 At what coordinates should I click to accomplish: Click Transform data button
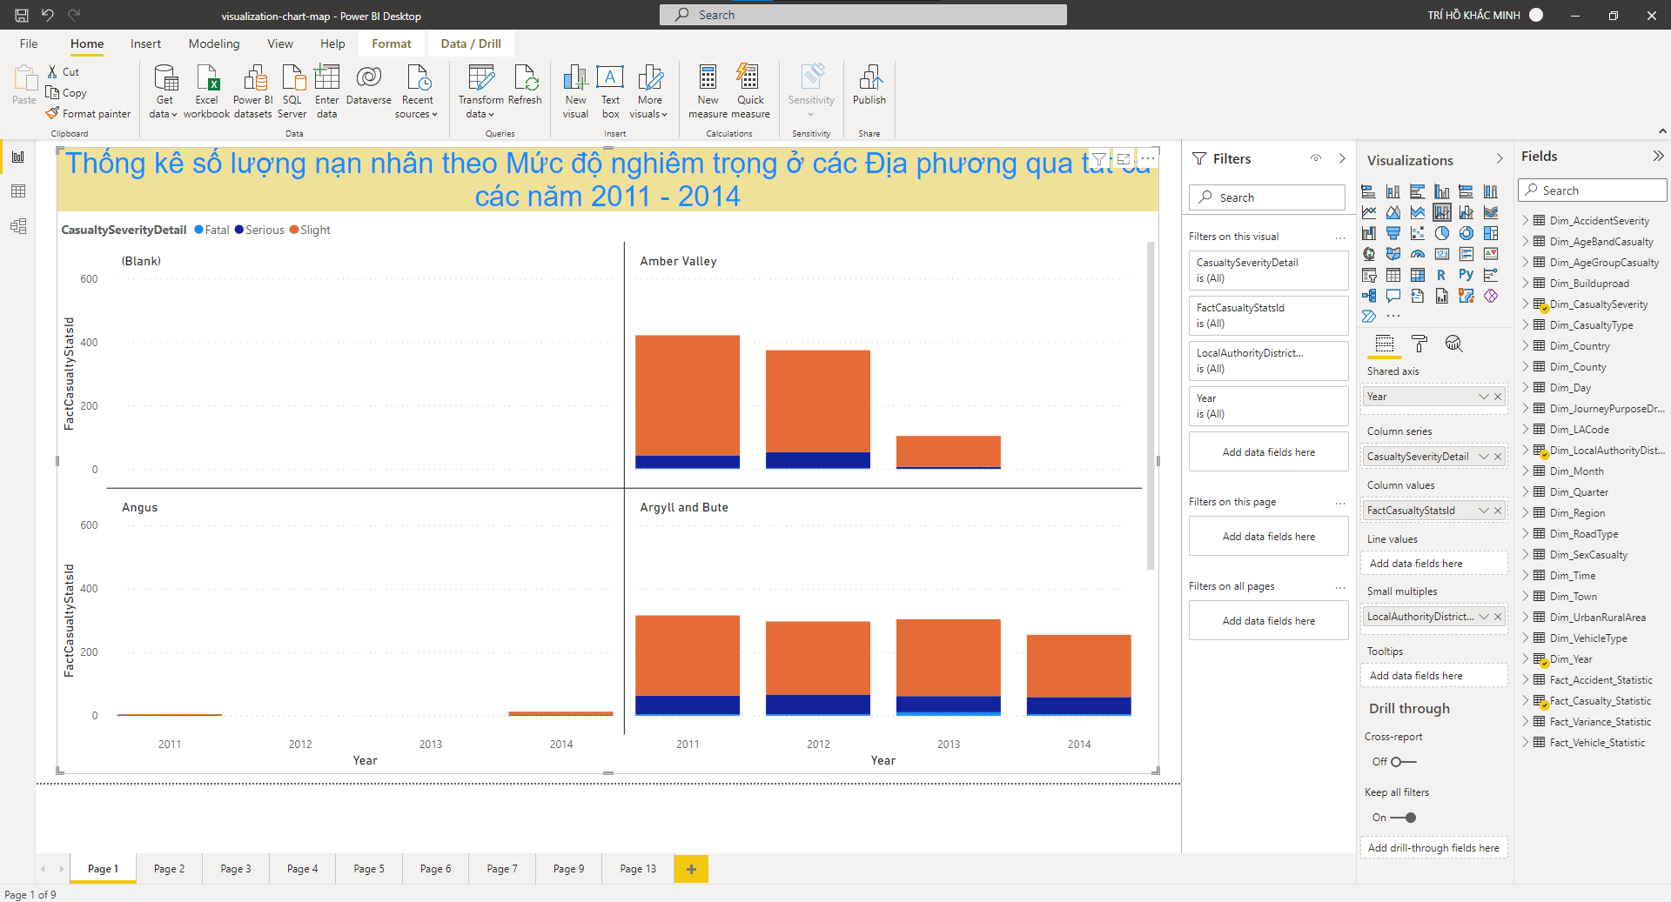point(480,90)
